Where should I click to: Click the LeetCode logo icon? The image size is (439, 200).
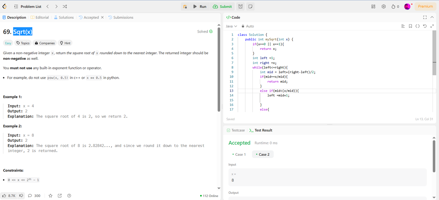pyautogui.click(x=5, y=6)
